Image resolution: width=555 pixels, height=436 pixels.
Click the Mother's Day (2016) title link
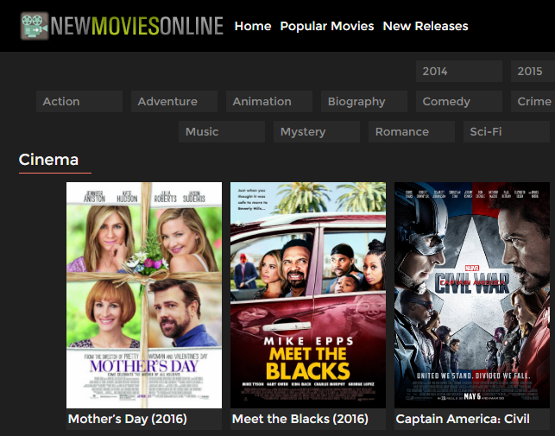tap(128, 419)
